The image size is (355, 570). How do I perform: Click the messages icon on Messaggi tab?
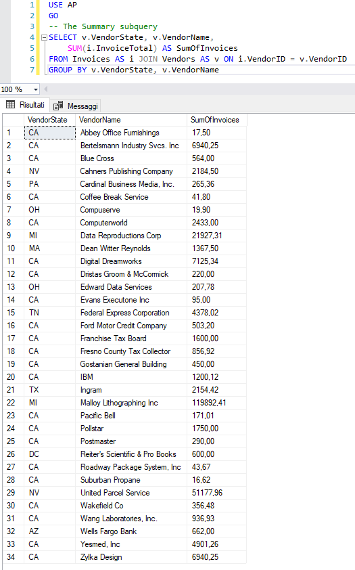[58, 106]
